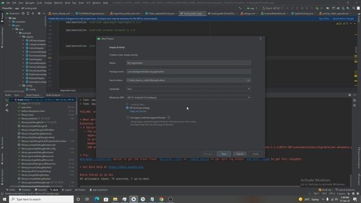This screenshot has width=361, height=203.
Task: Click the eye filter icon in Build panel
Action: (7, 111)
